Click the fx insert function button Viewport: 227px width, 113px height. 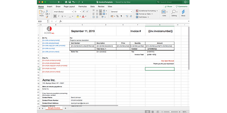click(x=60, y=21)
